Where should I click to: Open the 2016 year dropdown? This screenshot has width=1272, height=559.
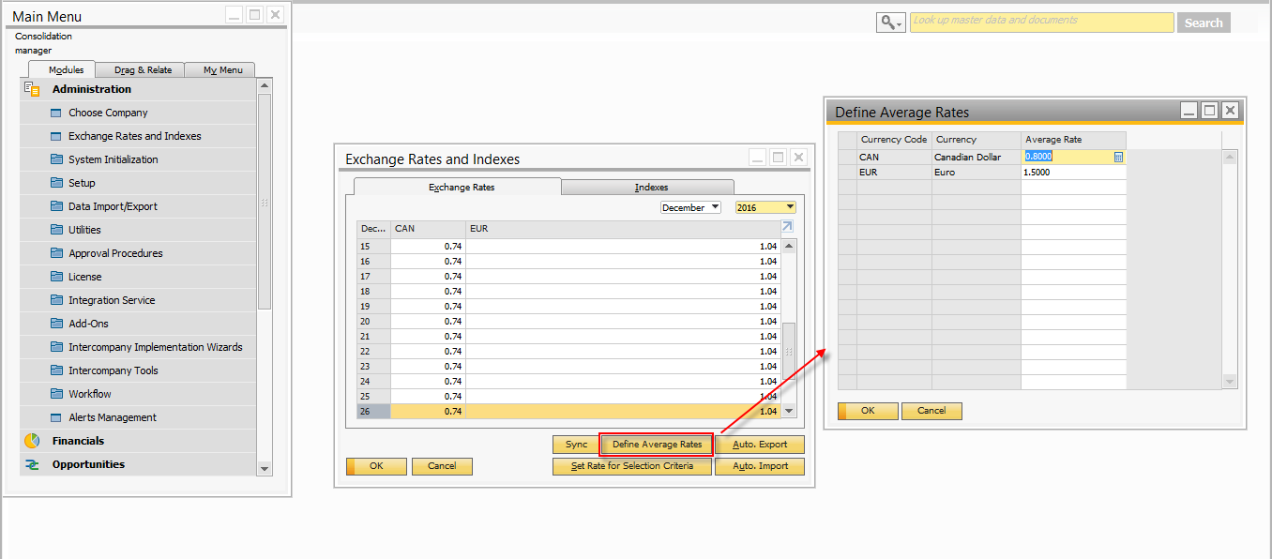[x=765, y=207]
